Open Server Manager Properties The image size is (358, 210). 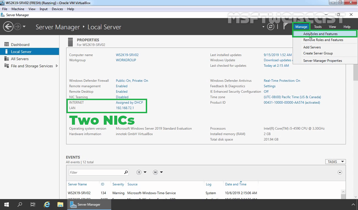click(x=325, y=61)
